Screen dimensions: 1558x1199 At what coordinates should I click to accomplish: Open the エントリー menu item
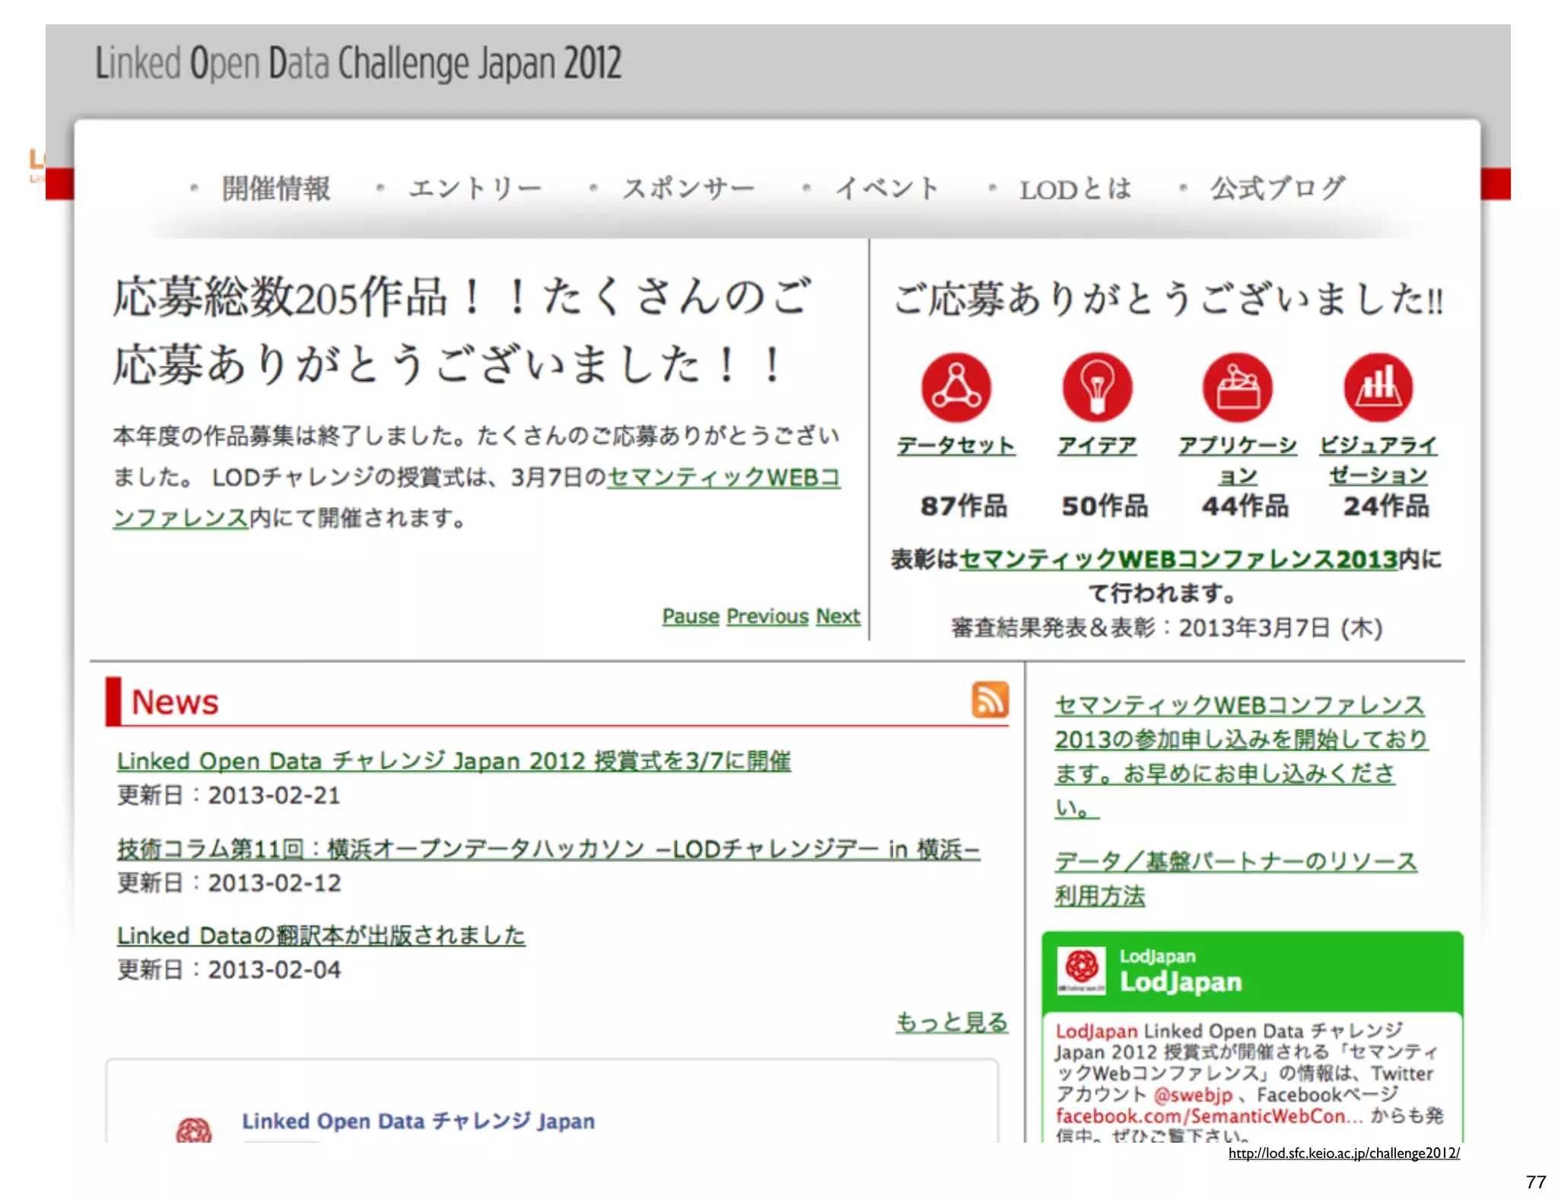(x=475, y=189)
